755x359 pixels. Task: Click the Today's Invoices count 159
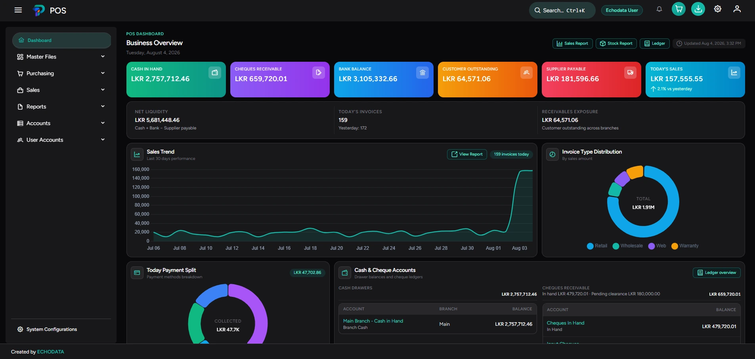[343, 120]
